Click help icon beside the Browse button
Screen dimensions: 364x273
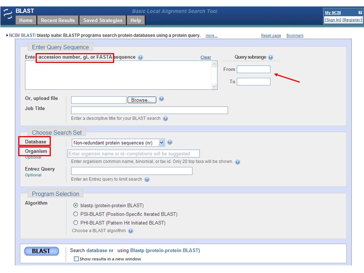pos(162,99)
